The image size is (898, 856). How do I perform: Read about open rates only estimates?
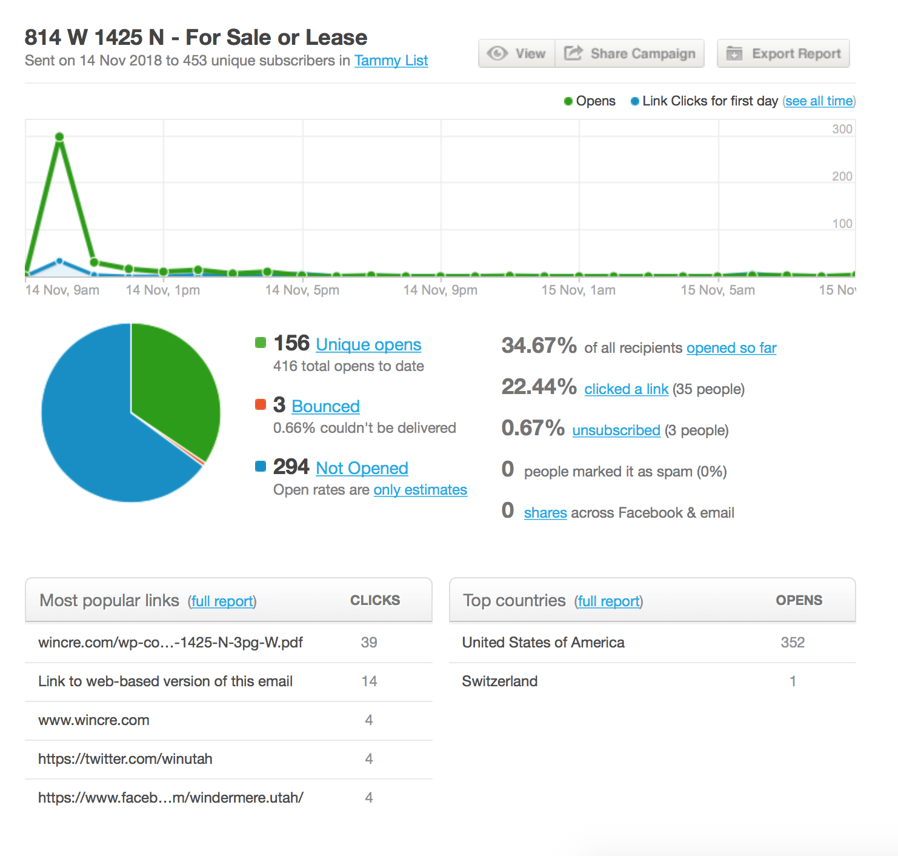pyautogui.click(x=420, y=490)
